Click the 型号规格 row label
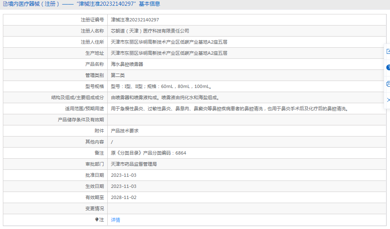This screenshot has height=229, width=390. [x=95, y=86]
